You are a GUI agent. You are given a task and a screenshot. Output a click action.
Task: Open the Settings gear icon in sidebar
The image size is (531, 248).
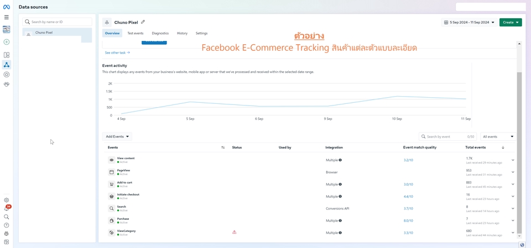pyautogui.click(x=7, y=200)
